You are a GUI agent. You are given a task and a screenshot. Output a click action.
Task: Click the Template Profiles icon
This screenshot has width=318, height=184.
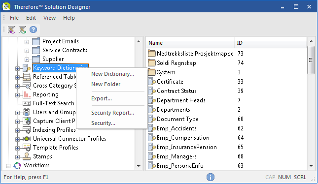point(27,148)
